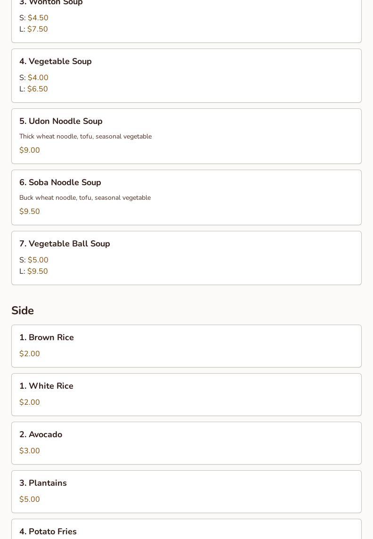Open the Avocado side item
Screen dimensions: 373x539
click(x=186, y=443)
